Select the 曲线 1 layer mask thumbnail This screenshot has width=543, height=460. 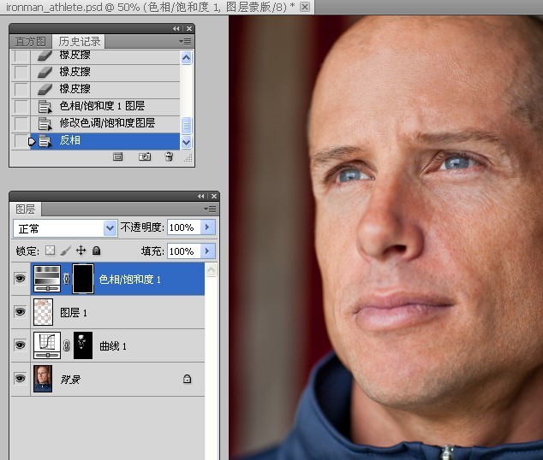pos(83,345)
